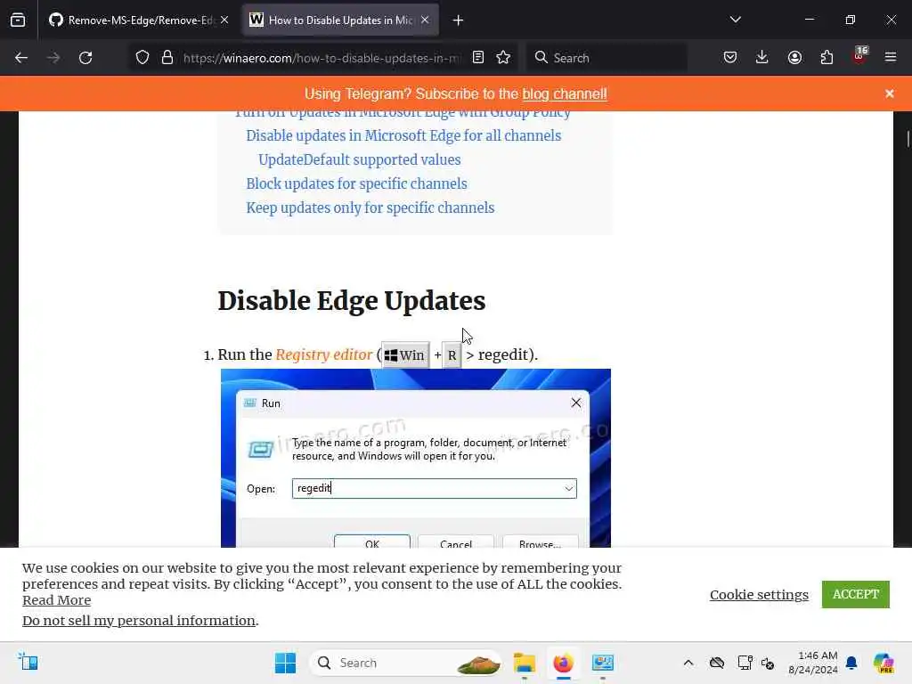Open Keep updates only for specific channels

(370, 208)
